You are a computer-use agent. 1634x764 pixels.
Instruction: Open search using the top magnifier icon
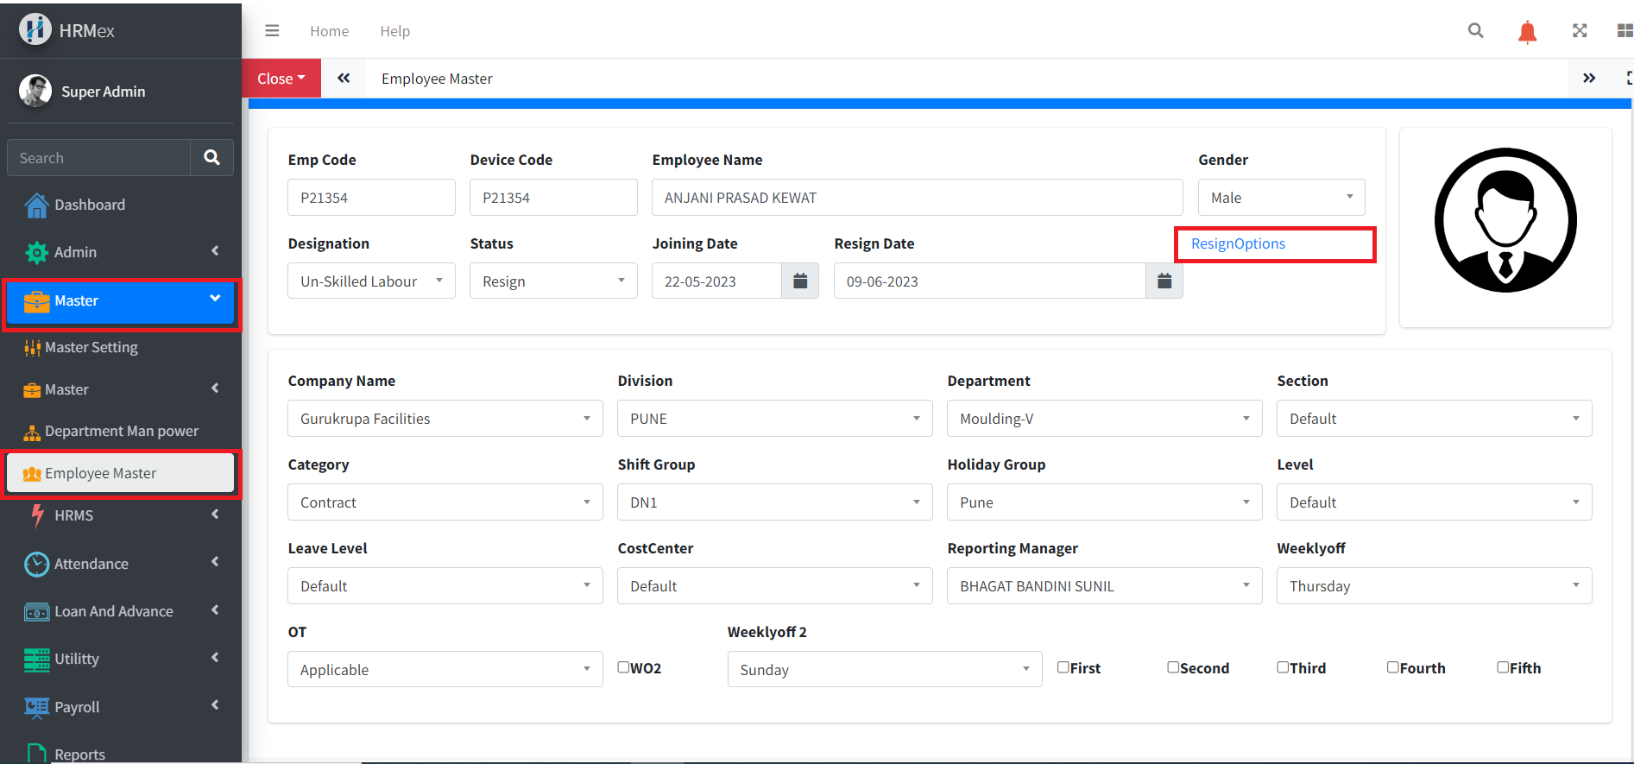coord(1475,31)
